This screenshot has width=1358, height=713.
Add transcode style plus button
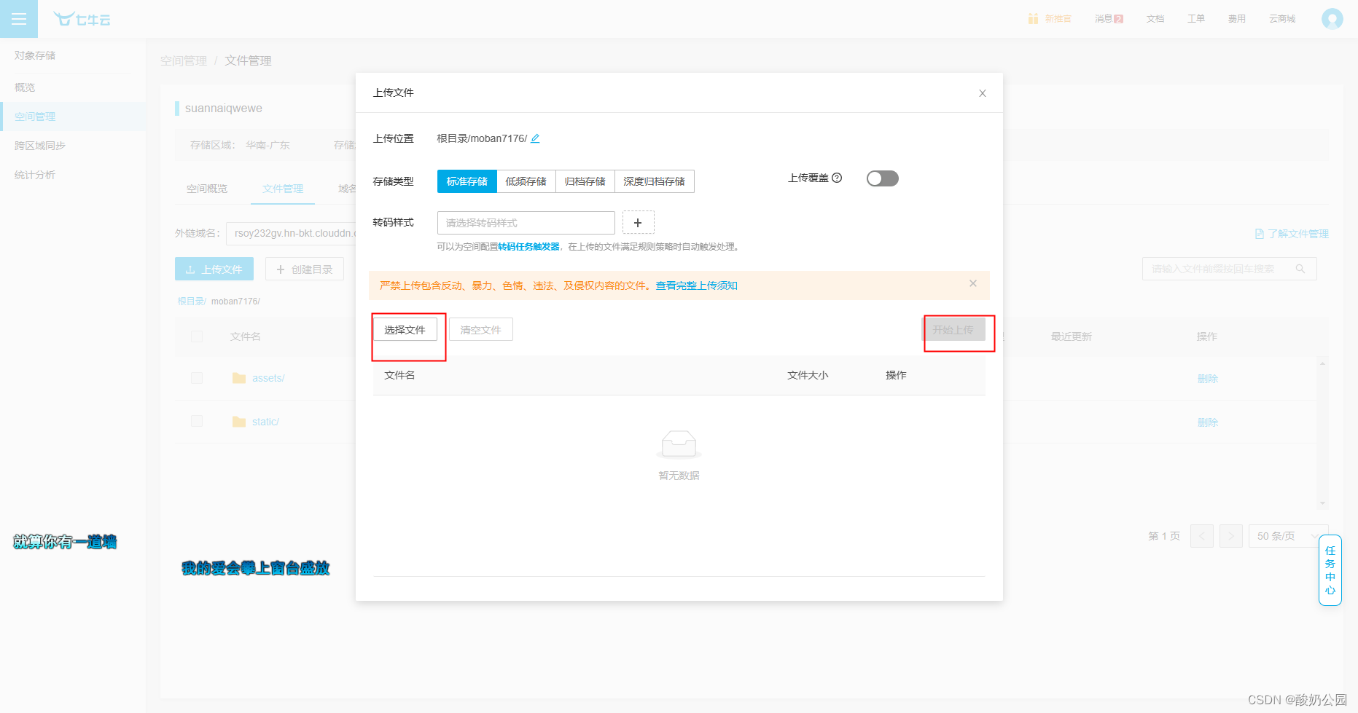tap(638, 223)
